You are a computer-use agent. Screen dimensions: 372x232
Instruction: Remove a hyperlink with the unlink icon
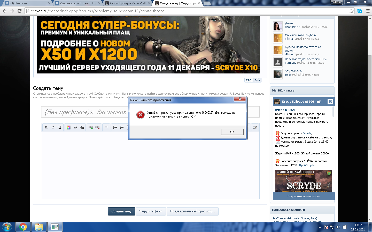click(x=97, y=127)
